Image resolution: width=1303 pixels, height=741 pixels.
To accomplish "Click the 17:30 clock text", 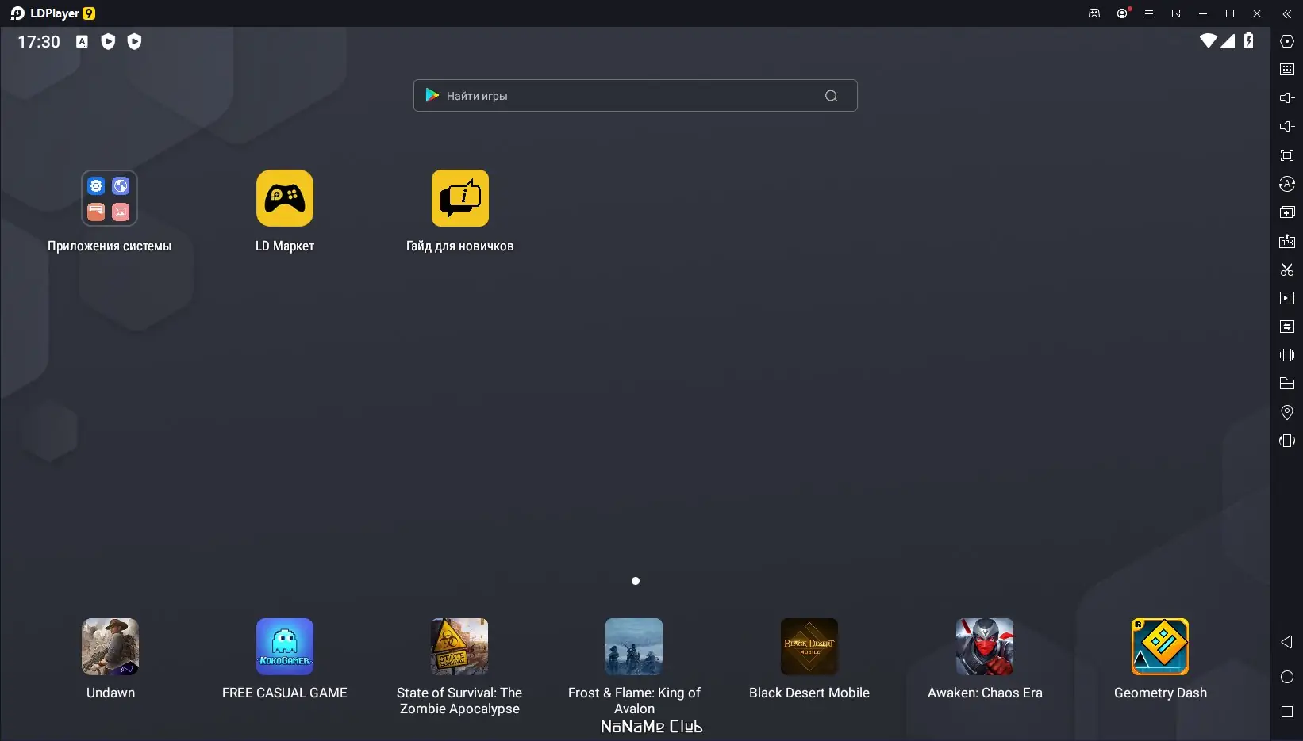I will pos(39,42).
